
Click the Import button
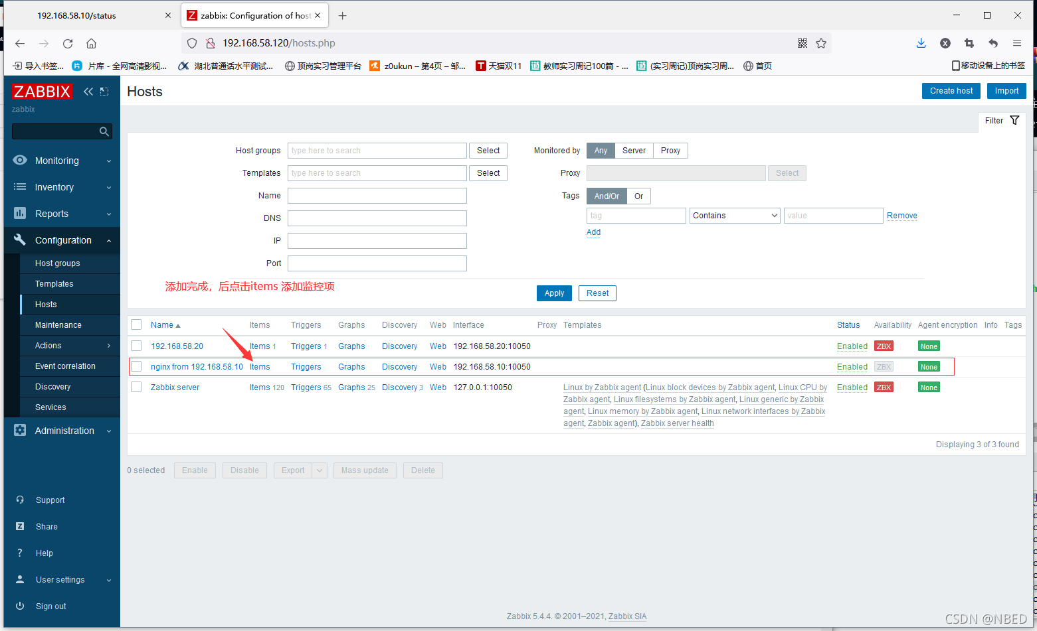(x=1006, y=91)
